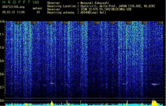Click the Receiving antenna label
The height and width of the screenshot is (106, 166).
[61, 12]
